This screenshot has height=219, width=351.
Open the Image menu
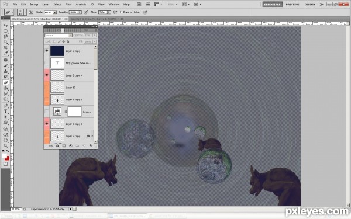34,4
